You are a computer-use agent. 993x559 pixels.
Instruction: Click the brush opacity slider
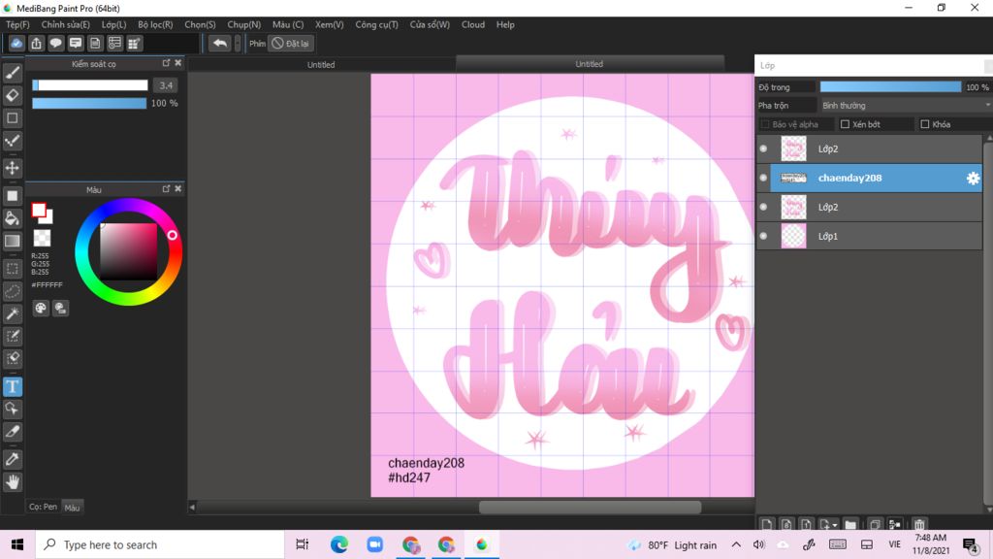[89, 103]
